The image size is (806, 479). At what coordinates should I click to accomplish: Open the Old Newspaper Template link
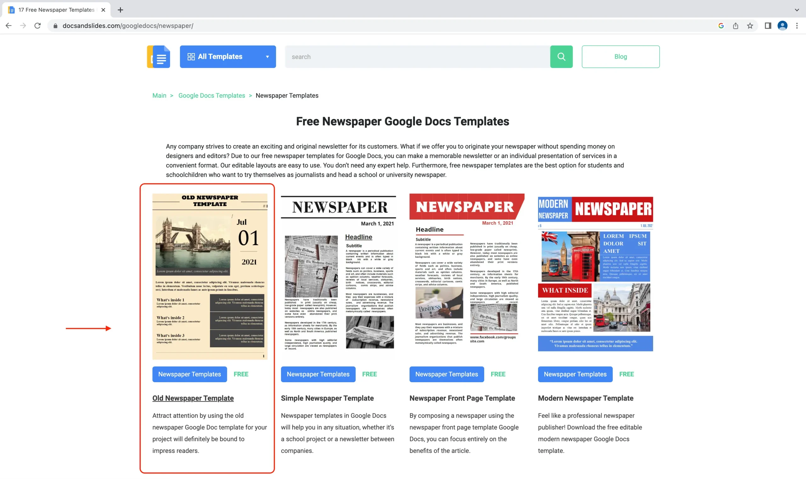pyautogui.click(x=193, y=398)
